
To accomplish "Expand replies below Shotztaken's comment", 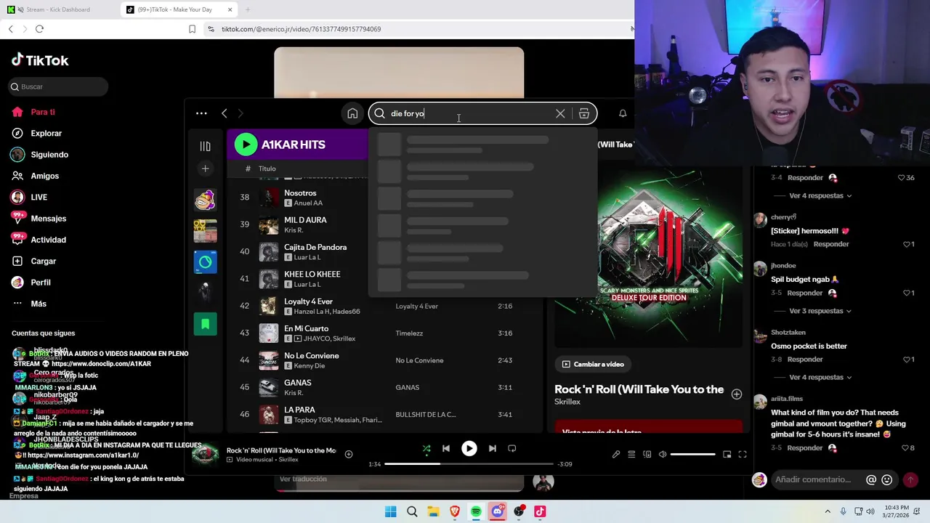I will tap(820, 377).
